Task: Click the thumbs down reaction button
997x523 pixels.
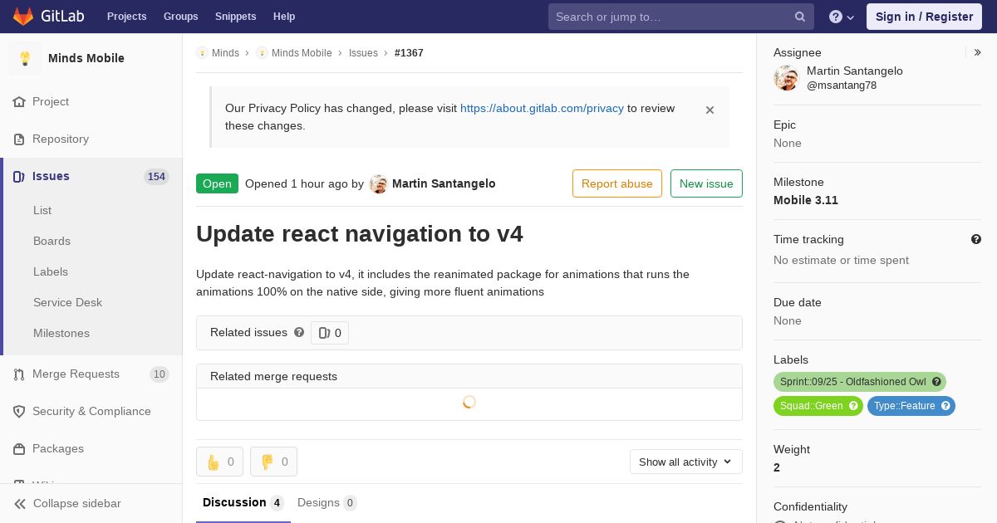Action: [x=273, y=462]
